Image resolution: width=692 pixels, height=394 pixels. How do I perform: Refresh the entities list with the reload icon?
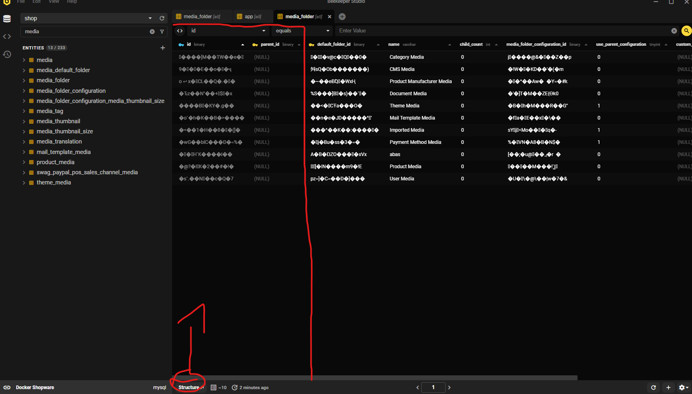tap(162, 18)
